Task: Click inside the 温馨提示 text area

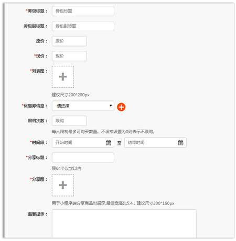Action: coord(124,223)
